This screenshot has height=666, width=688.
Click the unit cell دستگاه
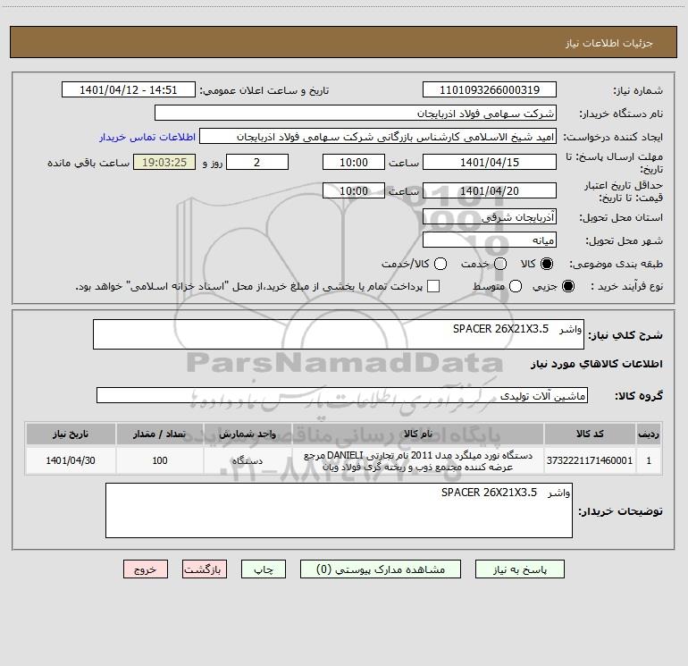[x=248, y=460]
